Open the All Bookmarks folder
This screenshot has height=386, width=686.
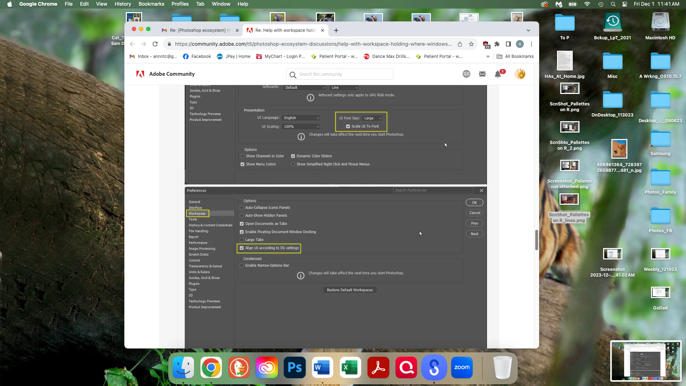[515, 56]
